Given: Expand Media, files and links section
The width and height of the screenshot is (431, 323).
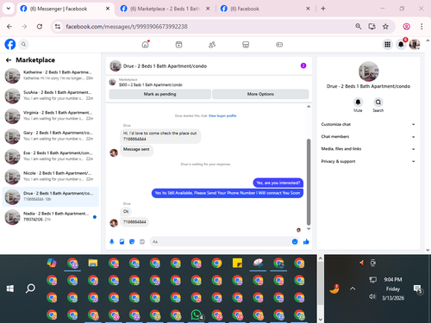Looking at the screenshot, I should click(x=368, y=149).
